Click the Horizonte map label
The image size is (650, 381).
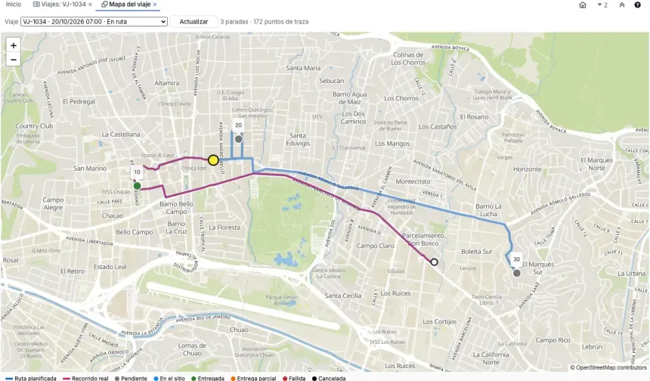(x=528, y=169)
